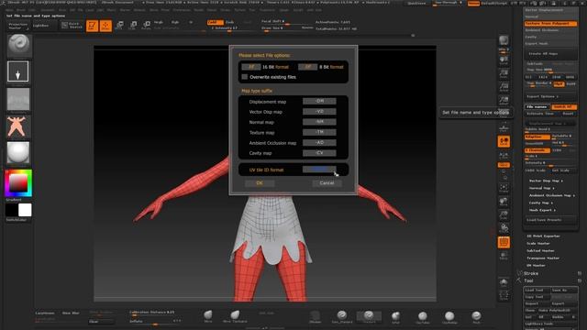Select the Scale transform button

tap(133, 26)
